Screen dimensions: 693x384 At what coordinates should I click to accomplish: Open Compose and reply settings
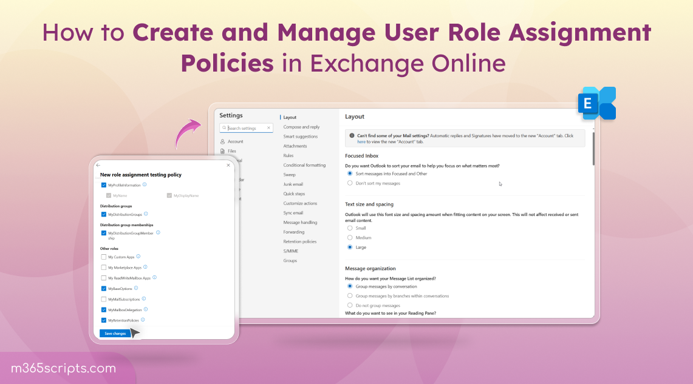tap(301, 127)
